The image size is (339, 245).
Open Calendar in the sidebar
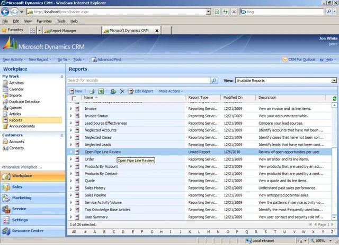16,89
